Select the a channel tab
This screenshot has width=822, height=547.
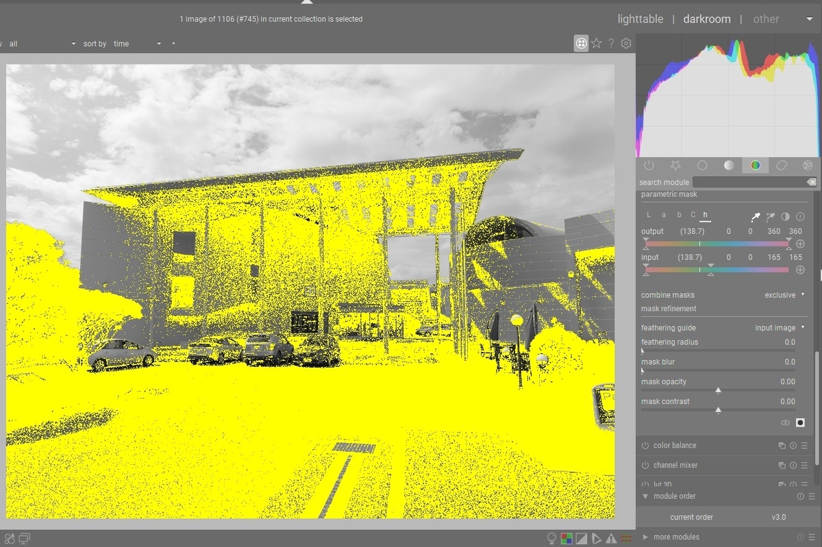click(x=663, y=215)
